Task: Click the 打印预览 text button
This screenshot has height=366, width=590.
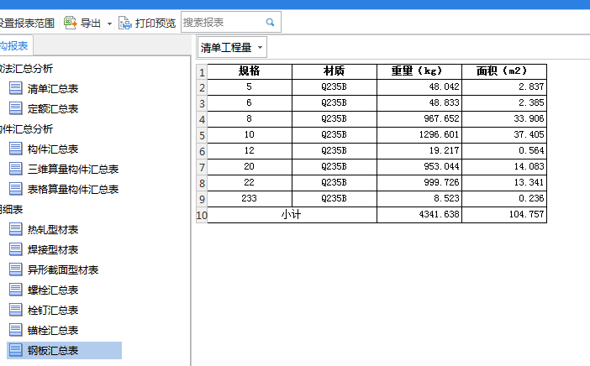Action: [155, 23]
